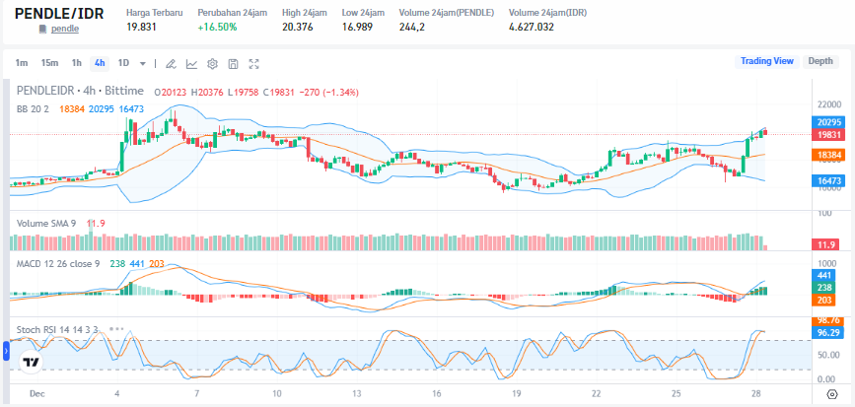Click the PENDLE volume value 244,2
This screenshot has width=855, height=407.
pyautogui.click(x=414, y=27)
